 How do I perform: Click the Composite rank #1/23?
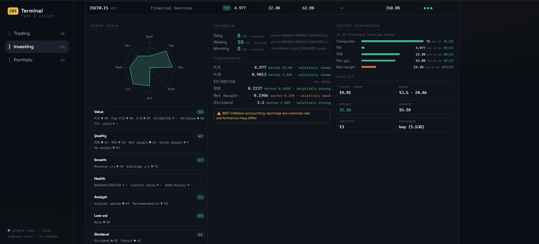pyautogui.click(x=448, y=42)
